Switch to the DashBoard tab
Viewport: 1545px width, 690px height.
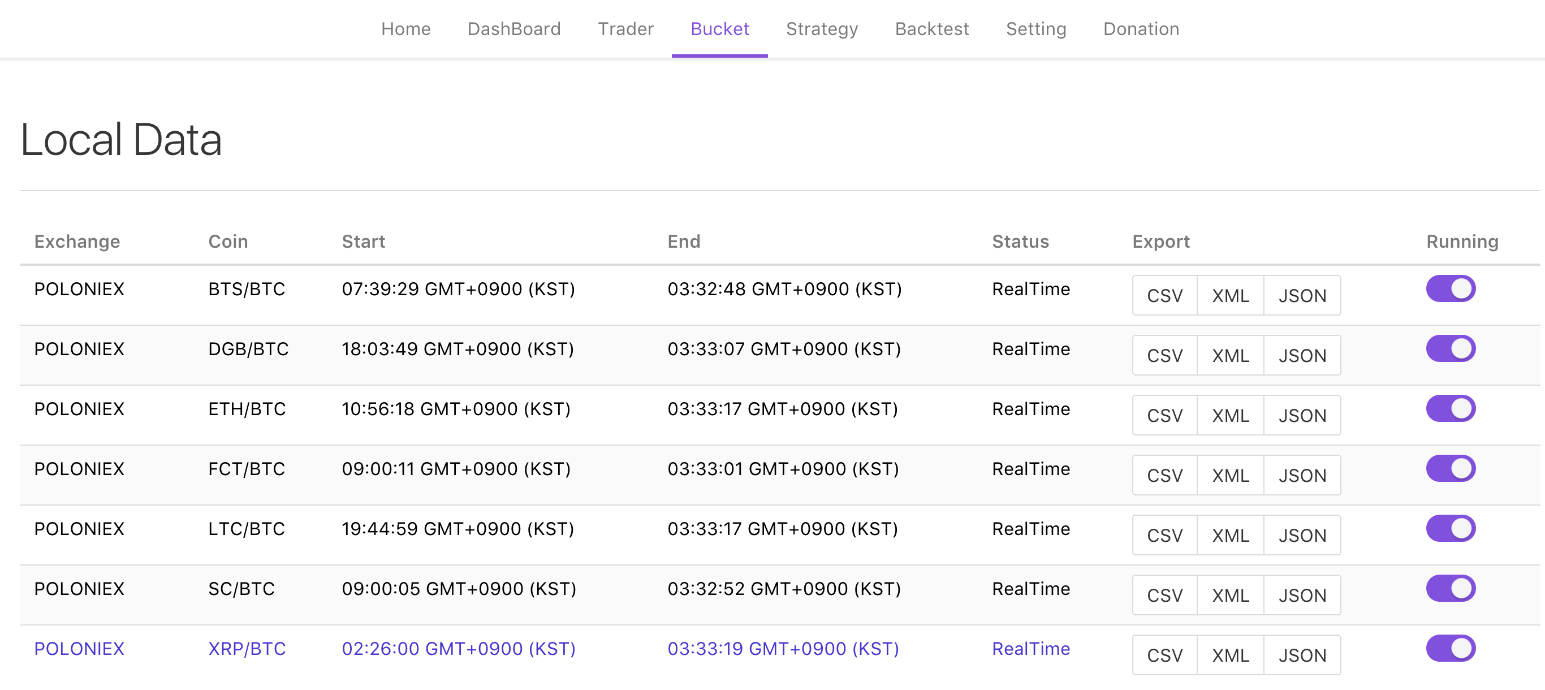coord(514,29)
